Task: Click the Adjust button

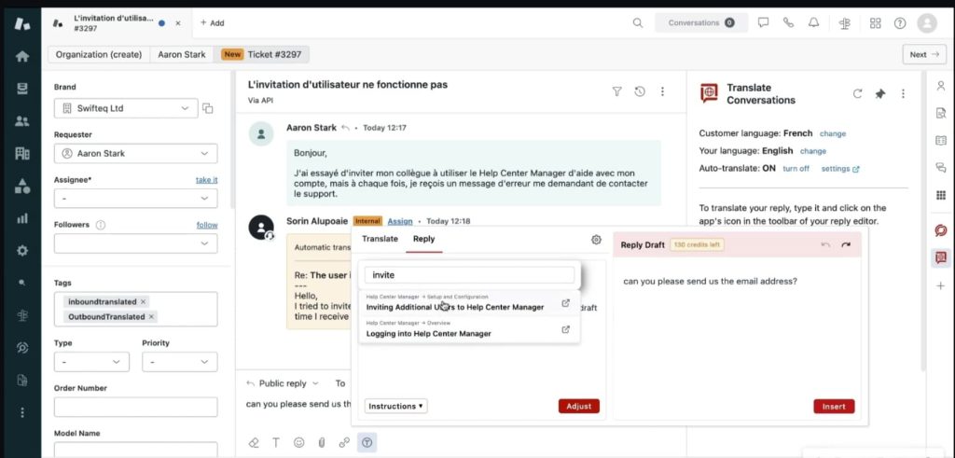Action: pyautogui.click(x=578, y=407)
